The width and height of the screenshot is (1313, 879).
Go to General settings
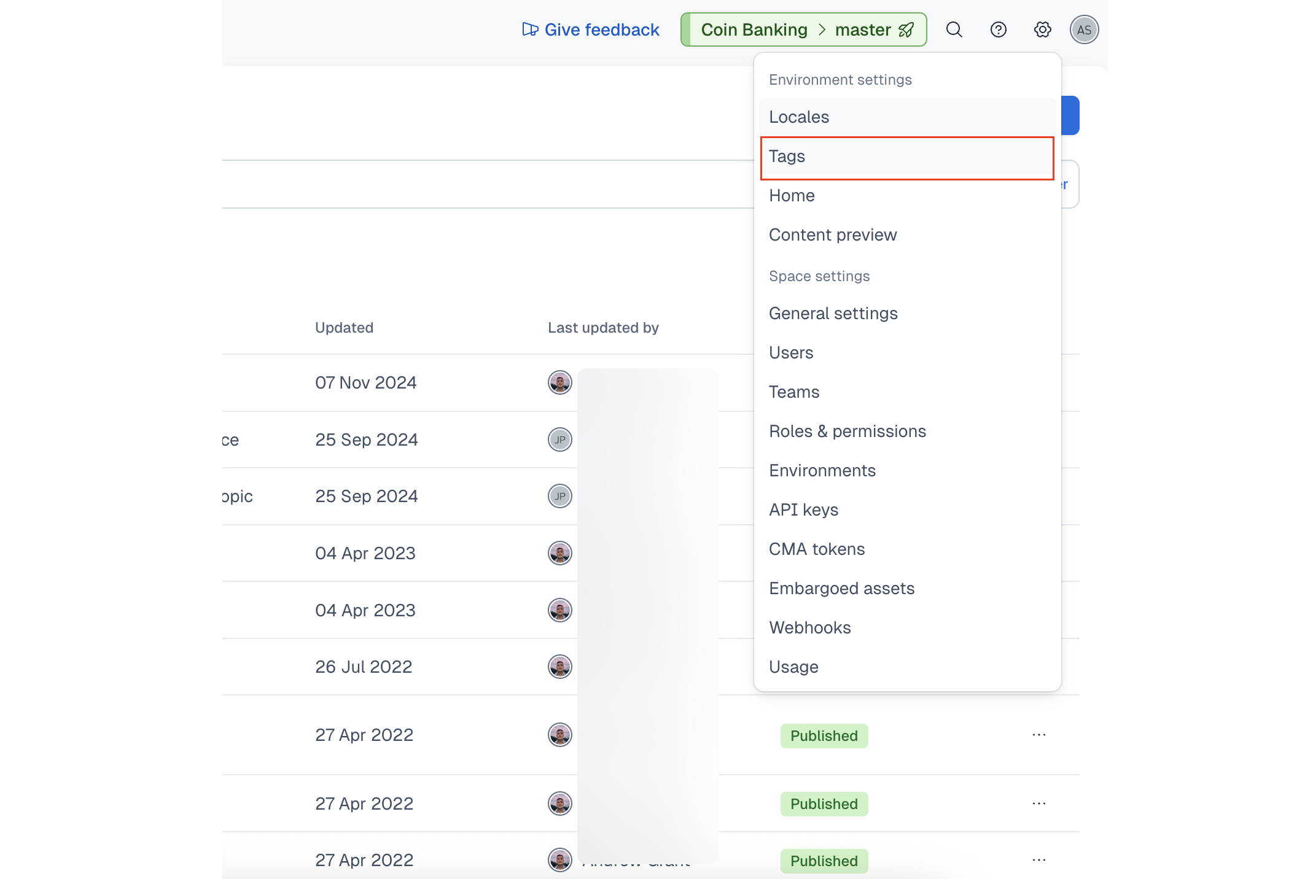[833, 314]
